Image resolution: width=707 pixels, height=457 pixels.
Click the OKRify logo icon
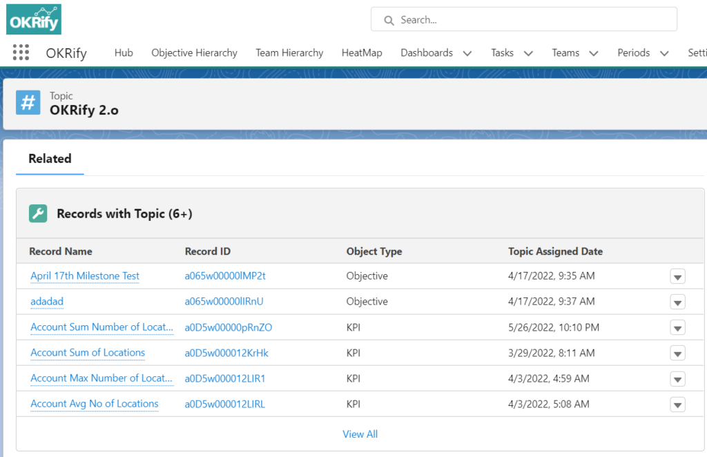pyautogui.click(x=33, y=19)
